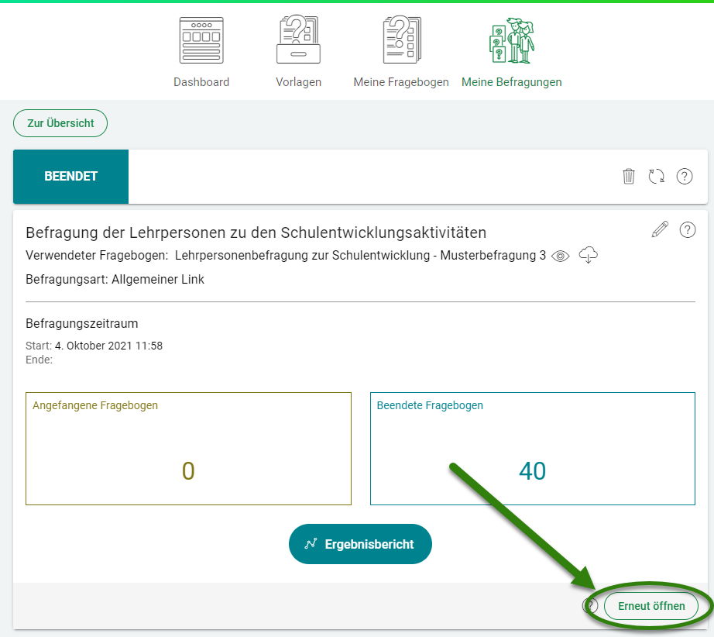Delete the survey with the trash icon
Screen dimensions: 714x637
click(x=629, y=177)
